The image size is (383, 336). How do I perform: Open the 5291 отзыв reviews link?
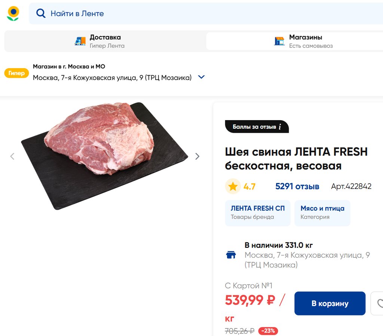point(297,186)
